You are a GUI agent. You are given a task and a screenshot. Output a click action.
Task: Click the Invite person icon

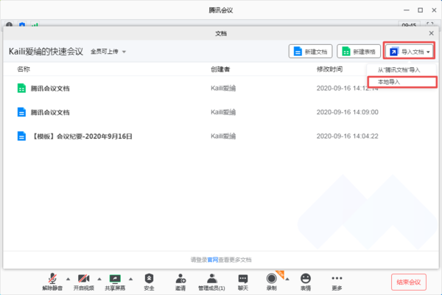click(x=180, y=279)
